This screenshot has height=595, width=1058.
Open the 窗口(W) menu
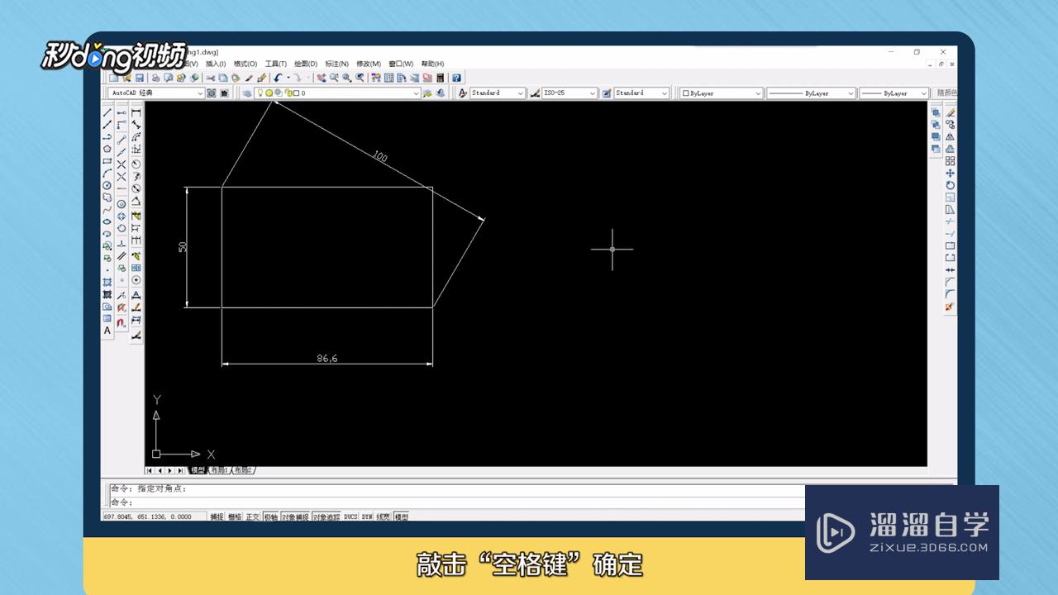[401, 64]
